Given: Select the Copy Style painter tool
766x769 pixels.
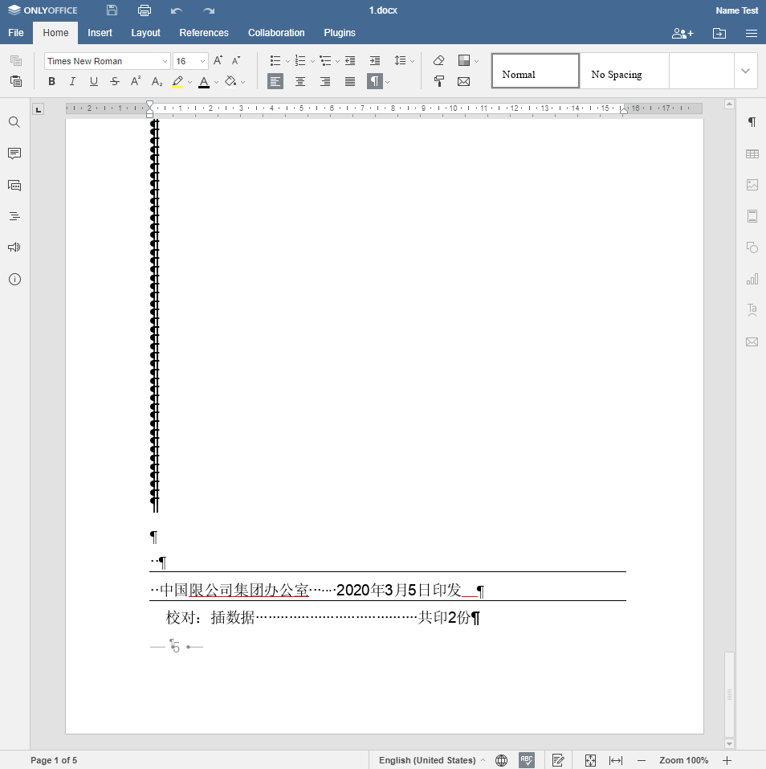Looking at the screenshot, I should pos(439,81).
